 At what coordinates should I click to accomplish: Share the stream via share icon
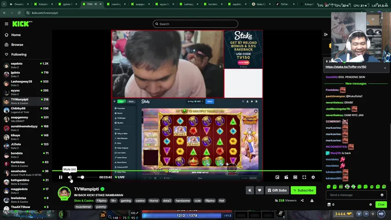point(302,201)
